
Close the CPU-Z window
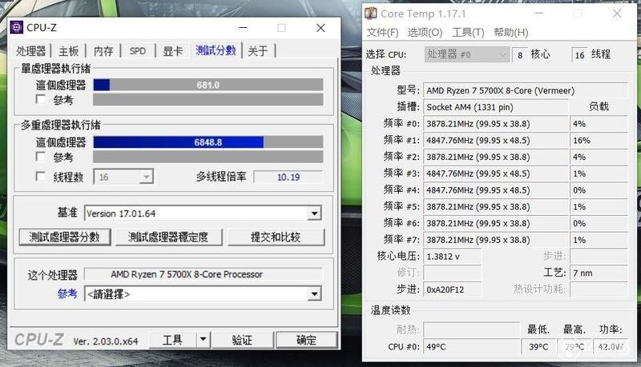pos(321,28)
